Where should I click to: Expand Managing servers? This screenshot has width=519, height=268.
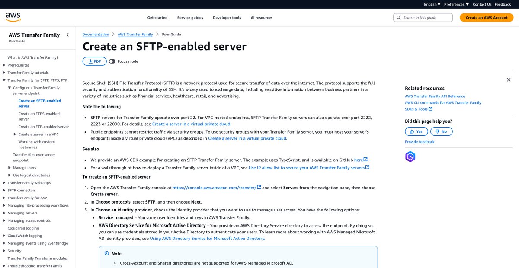click(x=4, y=213)
